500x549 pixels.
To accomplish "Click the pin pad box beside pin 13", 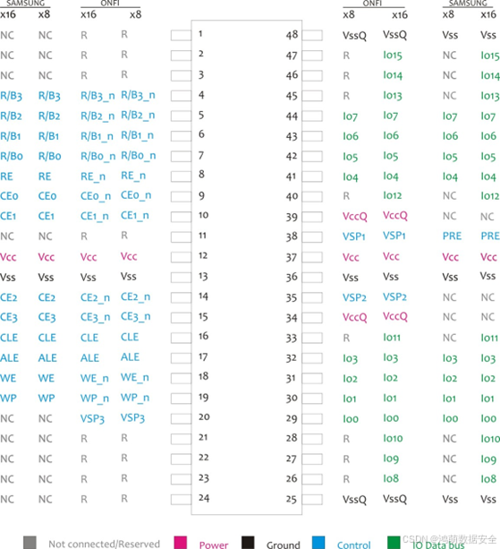I will (181, 278).
